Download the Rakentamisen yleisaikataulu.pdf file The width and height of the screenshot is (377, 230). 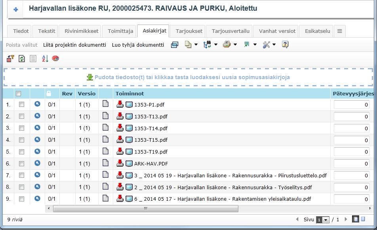(x=120, y=198)
